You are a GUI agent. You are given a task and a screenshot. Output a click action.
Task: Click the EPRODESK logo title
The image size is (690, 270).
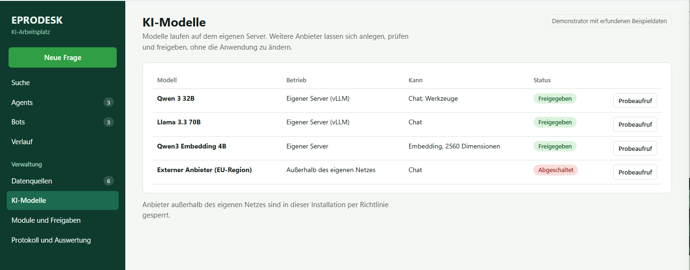click(x=37, y=20)
